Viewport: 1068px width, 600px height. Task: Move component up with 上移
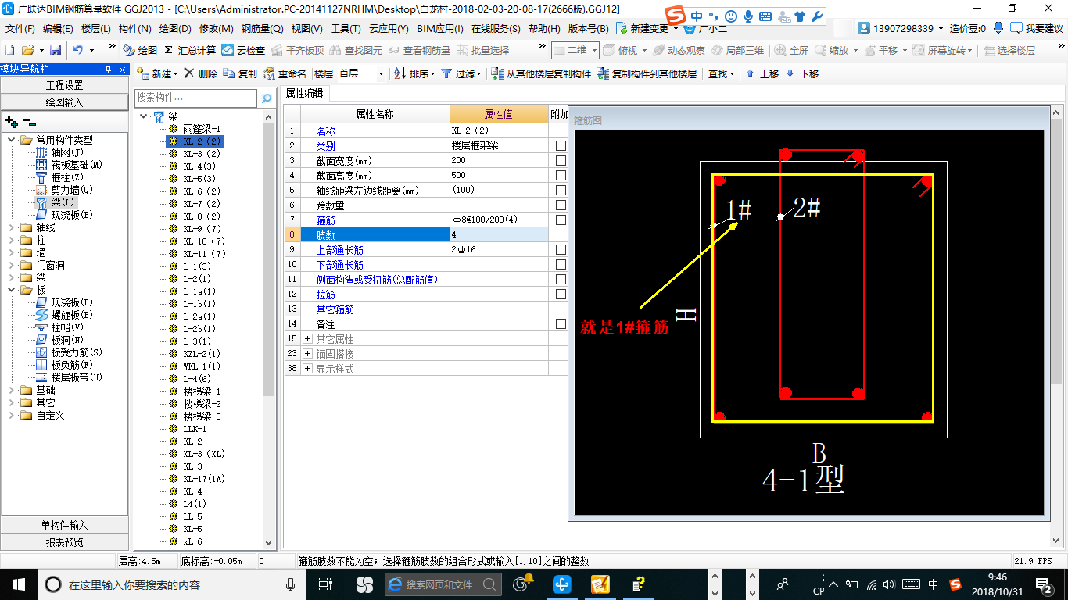762,73
